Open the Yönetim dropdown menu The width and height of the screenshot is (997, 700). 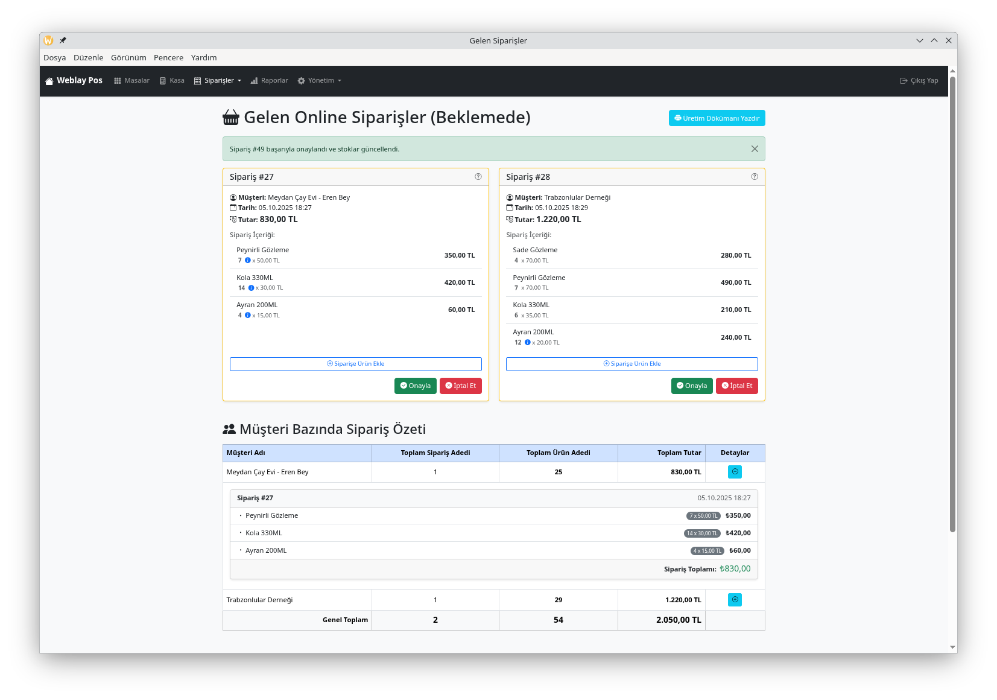(x=320, y=81)
